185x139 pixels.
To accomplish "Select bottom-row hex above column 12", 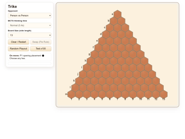I will [x=156, y=94].
